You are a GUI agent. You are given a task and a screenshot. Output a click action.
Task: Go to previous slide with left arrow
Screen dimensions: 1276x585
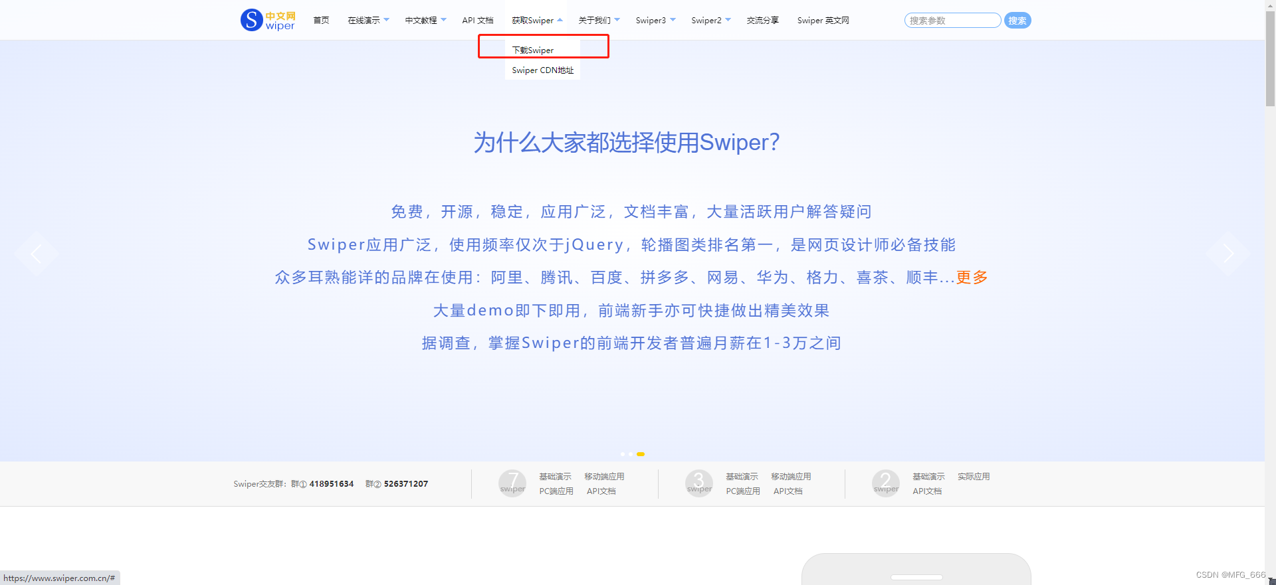(36, 253)
